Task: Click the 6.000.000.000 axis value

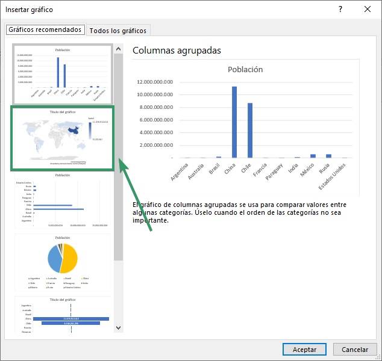Action: [x=156, y=120]
